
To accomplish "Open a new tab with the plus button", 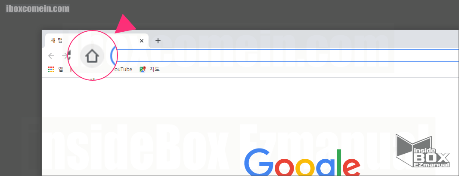I will pyautogui.click(x=158, y=41).
